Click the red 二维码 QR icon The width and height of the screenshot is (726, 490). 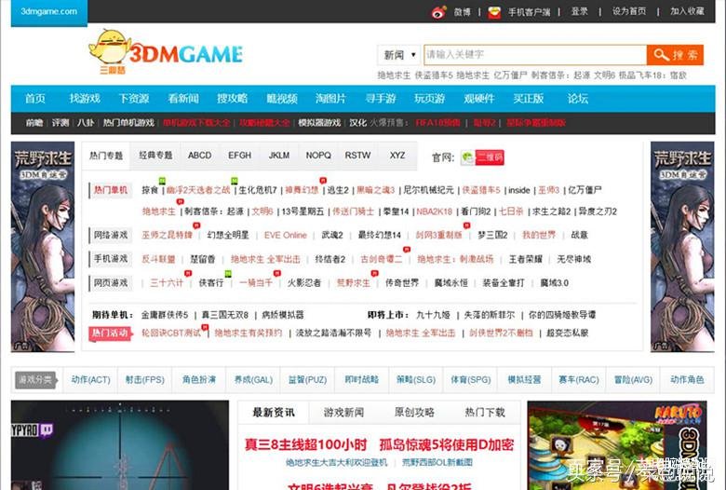490,157
